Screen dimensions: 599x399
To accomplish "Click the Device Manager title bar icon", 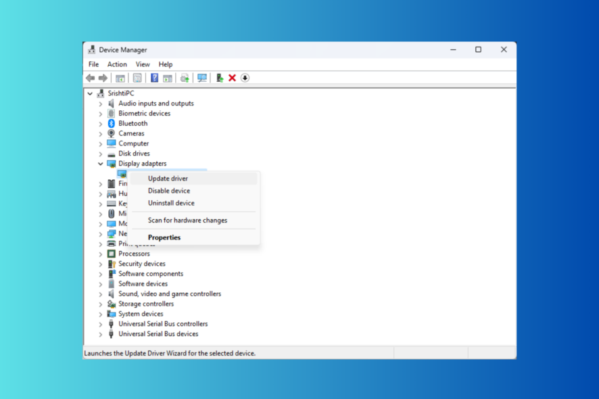I will point(92,49).
